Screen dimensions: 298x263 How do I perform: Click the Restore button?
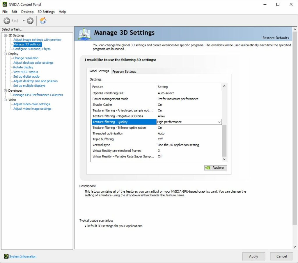[216, 168]
